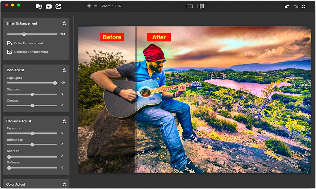Screen dimensions: 316x189
Task: Switch to split before/after view icon
Action: [201, 6]
